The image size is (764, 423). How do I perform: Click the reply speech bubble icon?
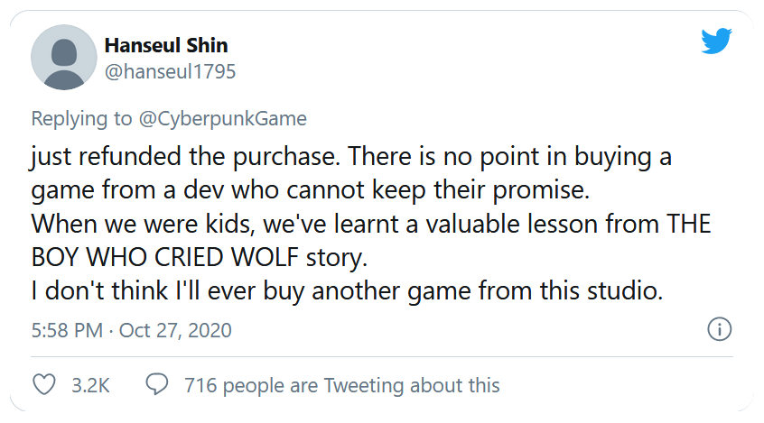click(156, 385)
